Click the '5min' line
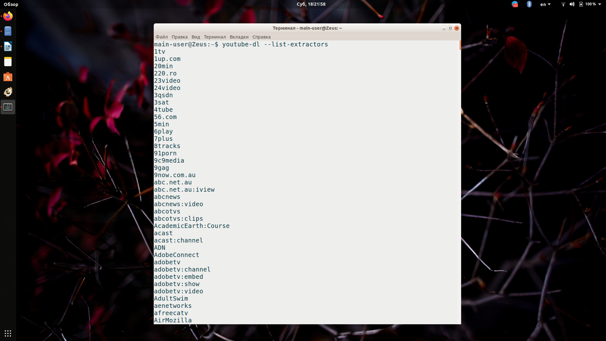 (x=161, y=124)
